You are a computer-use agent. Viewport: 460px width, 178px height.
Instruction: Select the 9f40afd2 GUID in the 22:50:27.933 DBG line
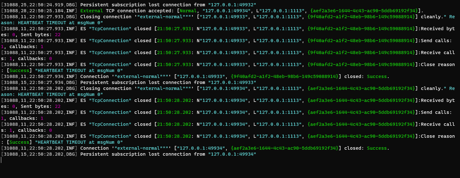point(361,17)
